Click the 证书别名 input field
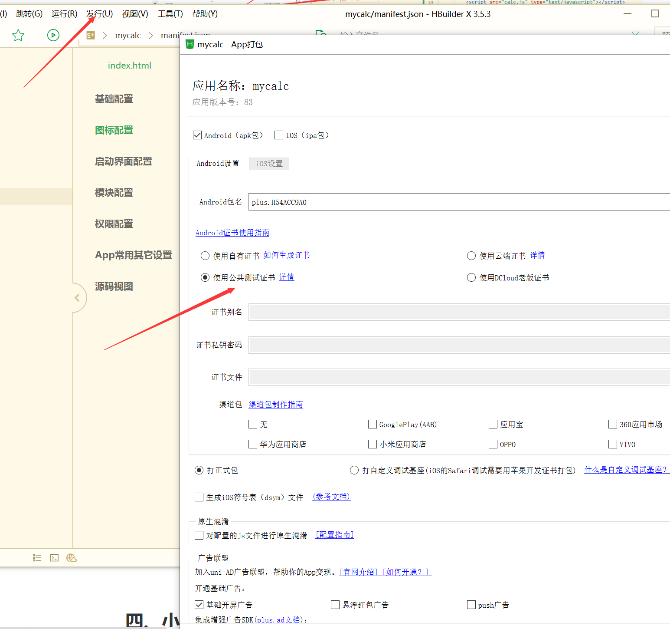The height and width of the screenshot is (629, 670). pyautogui.click(x=459, y=313)
